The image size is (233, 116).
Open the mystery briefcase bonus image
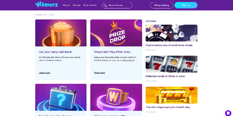coord(61,97)
